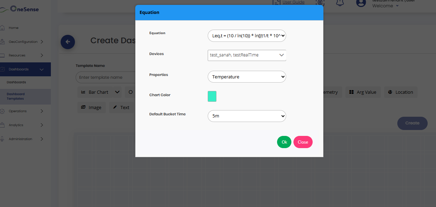Viewport: 436px width, 207px height.
Task: Click the back arrow circle button
Action: 68,42
